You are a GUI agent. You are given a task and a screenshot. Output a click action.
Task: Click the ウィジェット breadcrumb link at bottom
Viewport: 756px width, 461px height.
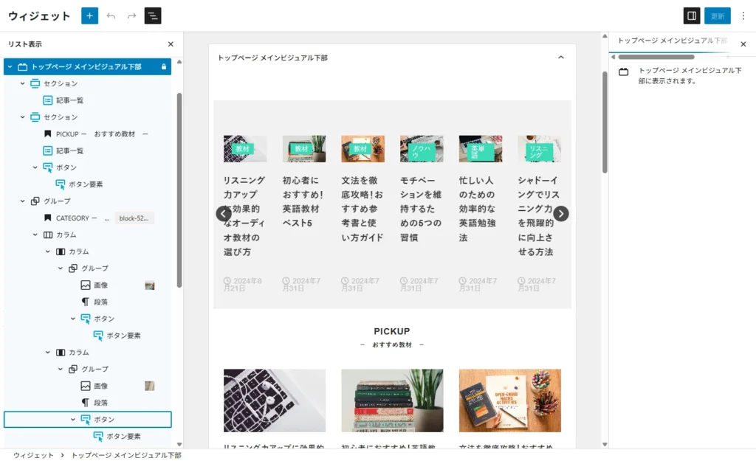[33, 455]
